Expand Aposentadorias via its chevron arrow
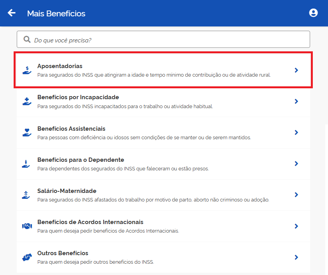 pyautogui.click(x=296, y=70)
